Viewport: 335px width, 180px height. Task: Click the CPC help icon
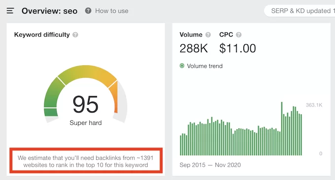coord(238,35)
